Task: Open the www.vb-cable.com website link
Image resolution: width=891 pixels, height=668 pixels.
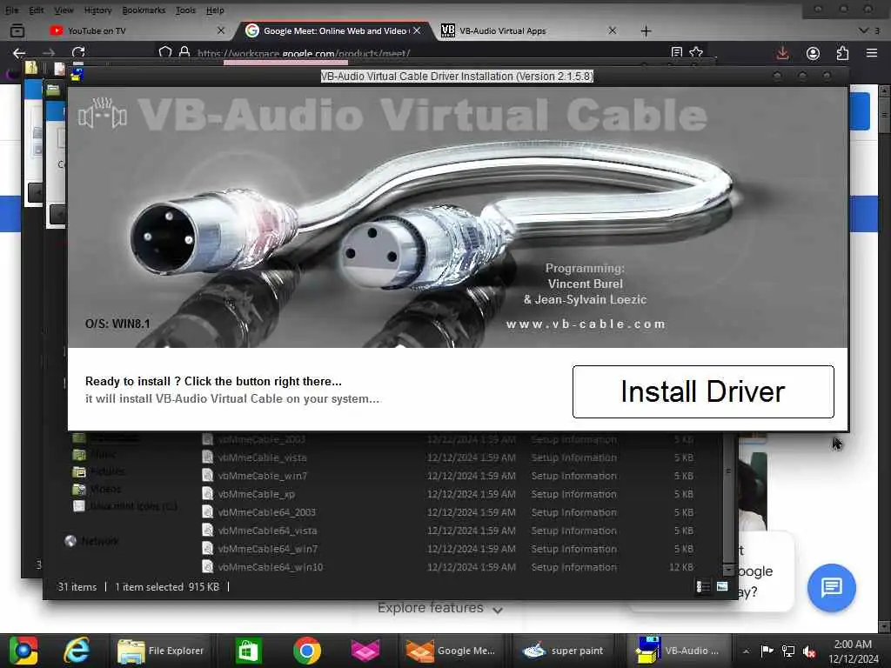Action: (x=586, y=324)
